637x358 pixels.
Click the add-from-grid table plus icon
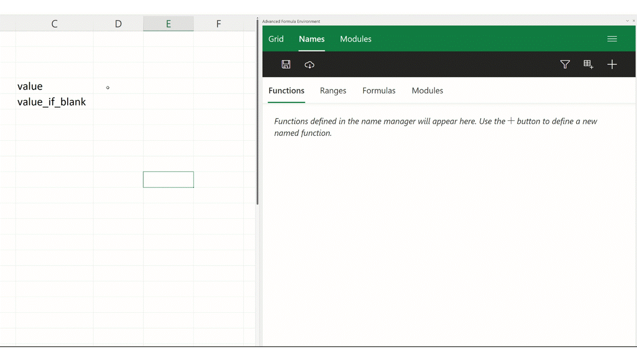click(588, 64)
